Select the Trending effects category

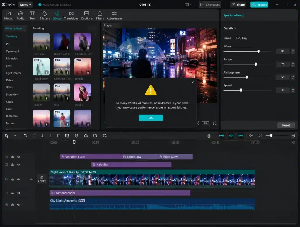click(11, 37)
